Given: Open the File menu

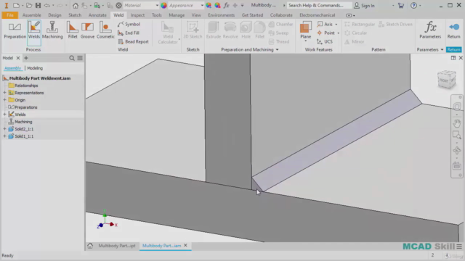Looking at the screenshot, I should pyautogui.click(x=9, y=15).
